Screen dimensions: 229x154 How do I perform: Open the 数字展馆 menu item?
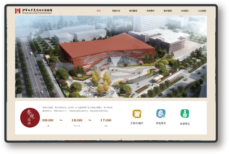tap(168, 11)
